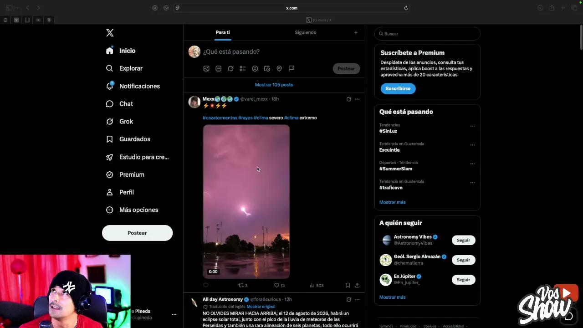Viewport: 583px width, 328px height.
Task: Reload the page in the browser
Action: (x=406, y=8)
